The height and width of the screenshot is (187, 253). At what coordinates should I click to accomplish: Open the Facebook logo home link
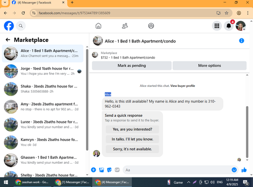click(9, 26)
